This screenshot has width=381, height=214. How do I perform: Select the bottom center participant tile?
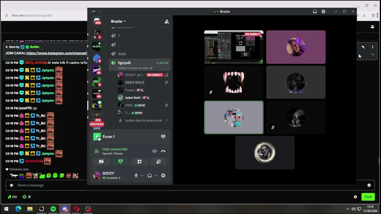pos(265,152)
